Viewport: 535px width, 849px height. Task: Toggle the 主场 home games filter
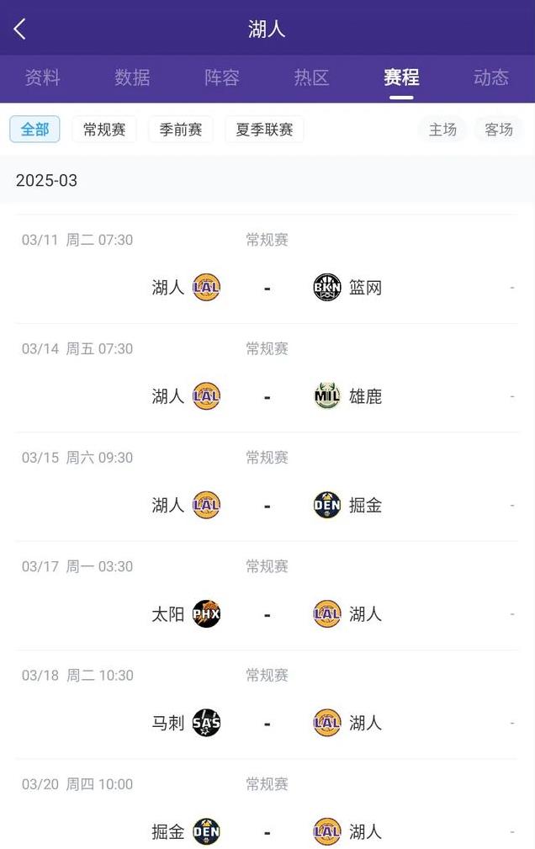coord(442,130)
